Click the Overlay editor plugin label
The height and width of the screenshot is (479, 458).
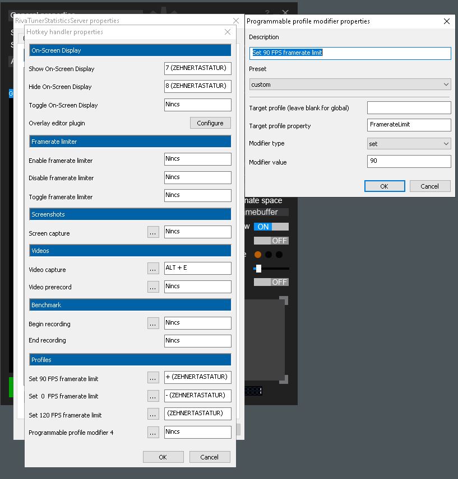click(x=57, y=123)
